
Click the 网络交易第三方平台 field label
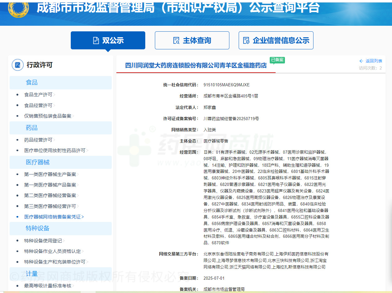point(178,254)
